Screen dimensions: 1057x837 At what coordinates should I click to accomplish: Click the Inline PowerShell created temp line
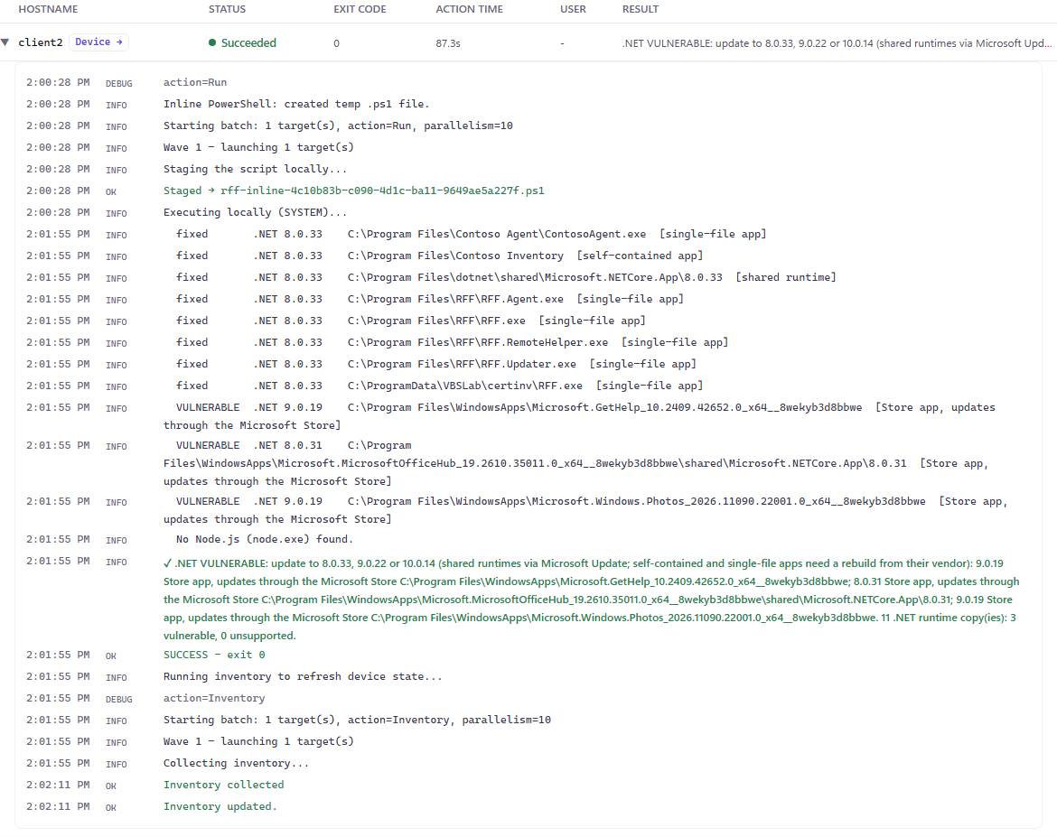click(296, 104)
